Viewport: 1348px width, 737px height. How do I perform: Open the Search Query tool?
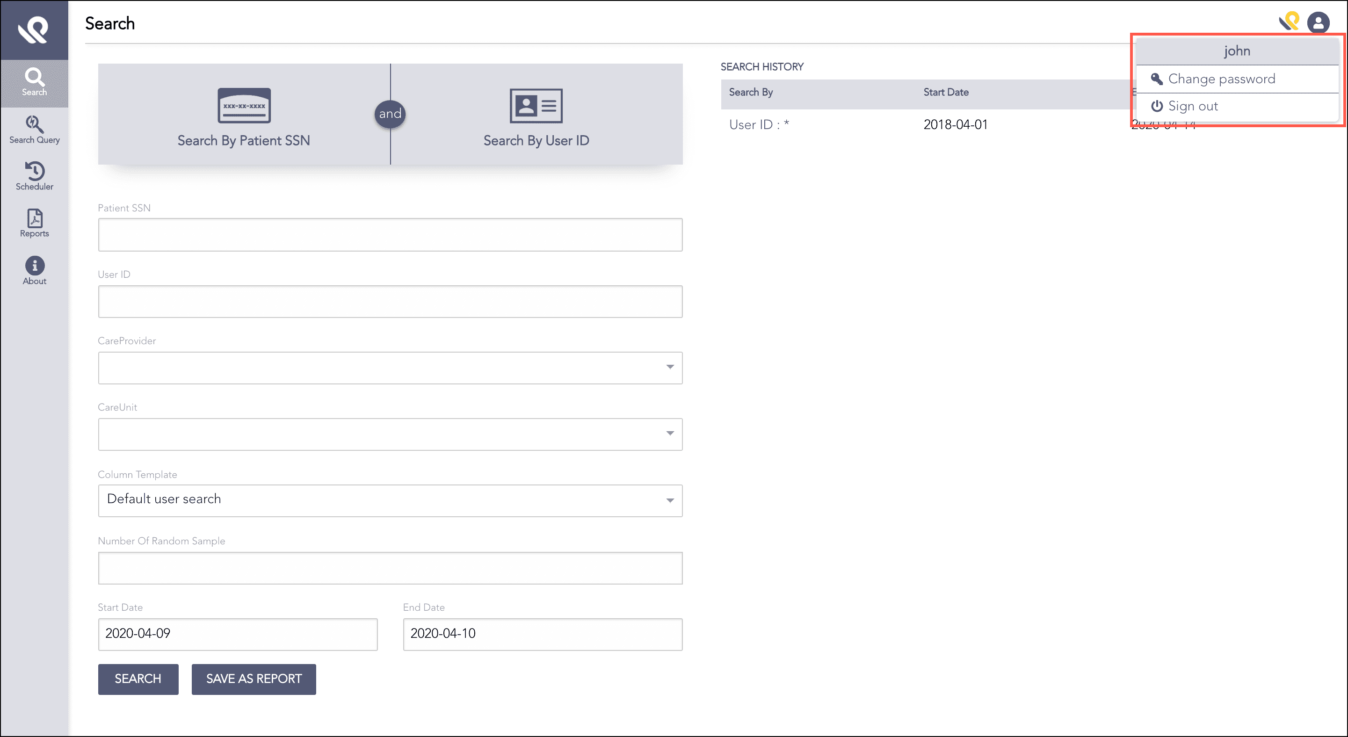click(x=34, y=129)
